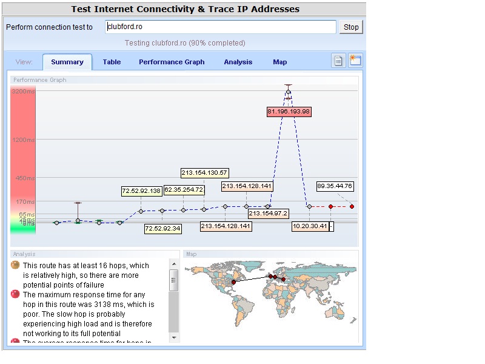
Task: Click the new window icon with star
Action: pos(355,61)
